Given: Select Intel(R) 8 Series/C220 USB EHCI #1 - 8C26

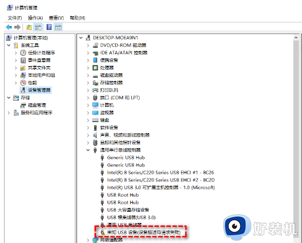Looking at the screenshot, I should pos(160,173).
